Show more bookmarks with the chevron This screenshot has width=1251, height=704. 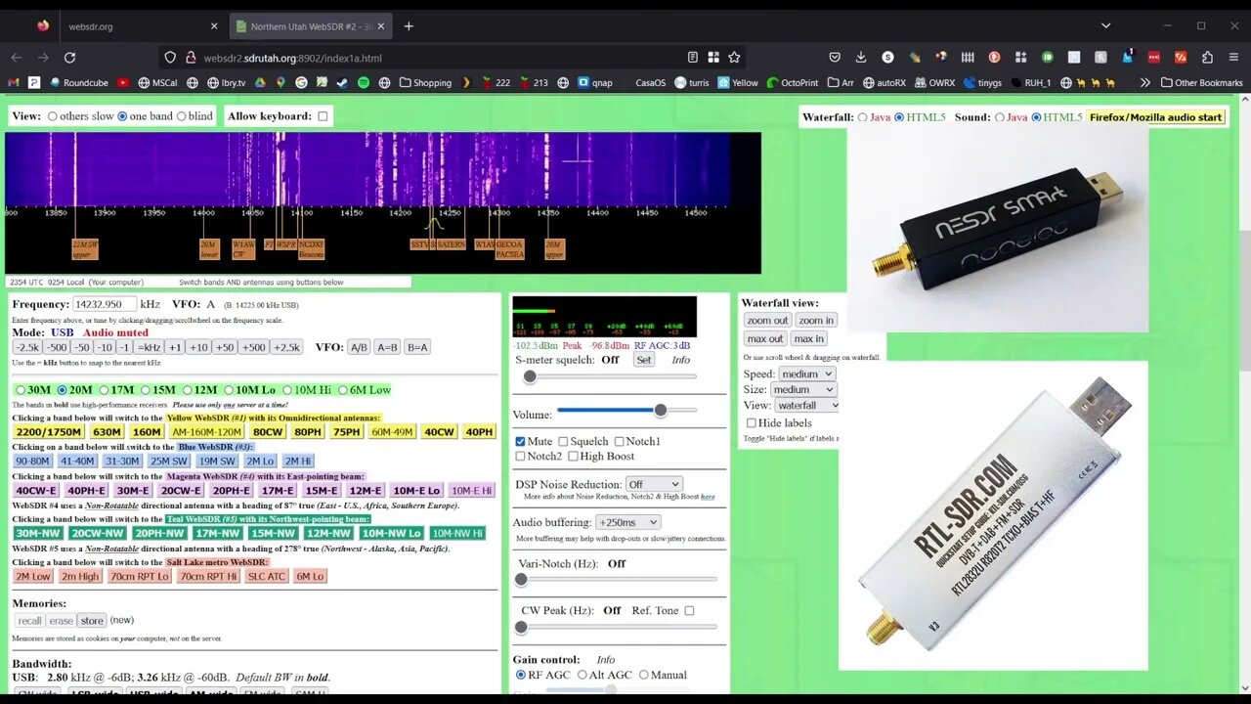tap(1144, 83)
